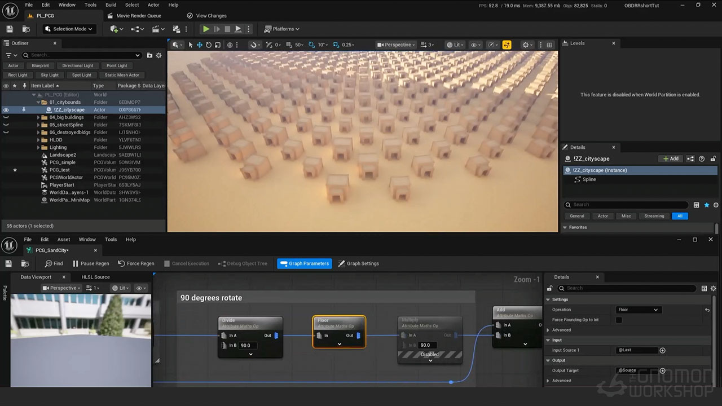Open the Selection Mode dropdown
This screenshot has height=406, width=722.
click(x=69, y=29)
